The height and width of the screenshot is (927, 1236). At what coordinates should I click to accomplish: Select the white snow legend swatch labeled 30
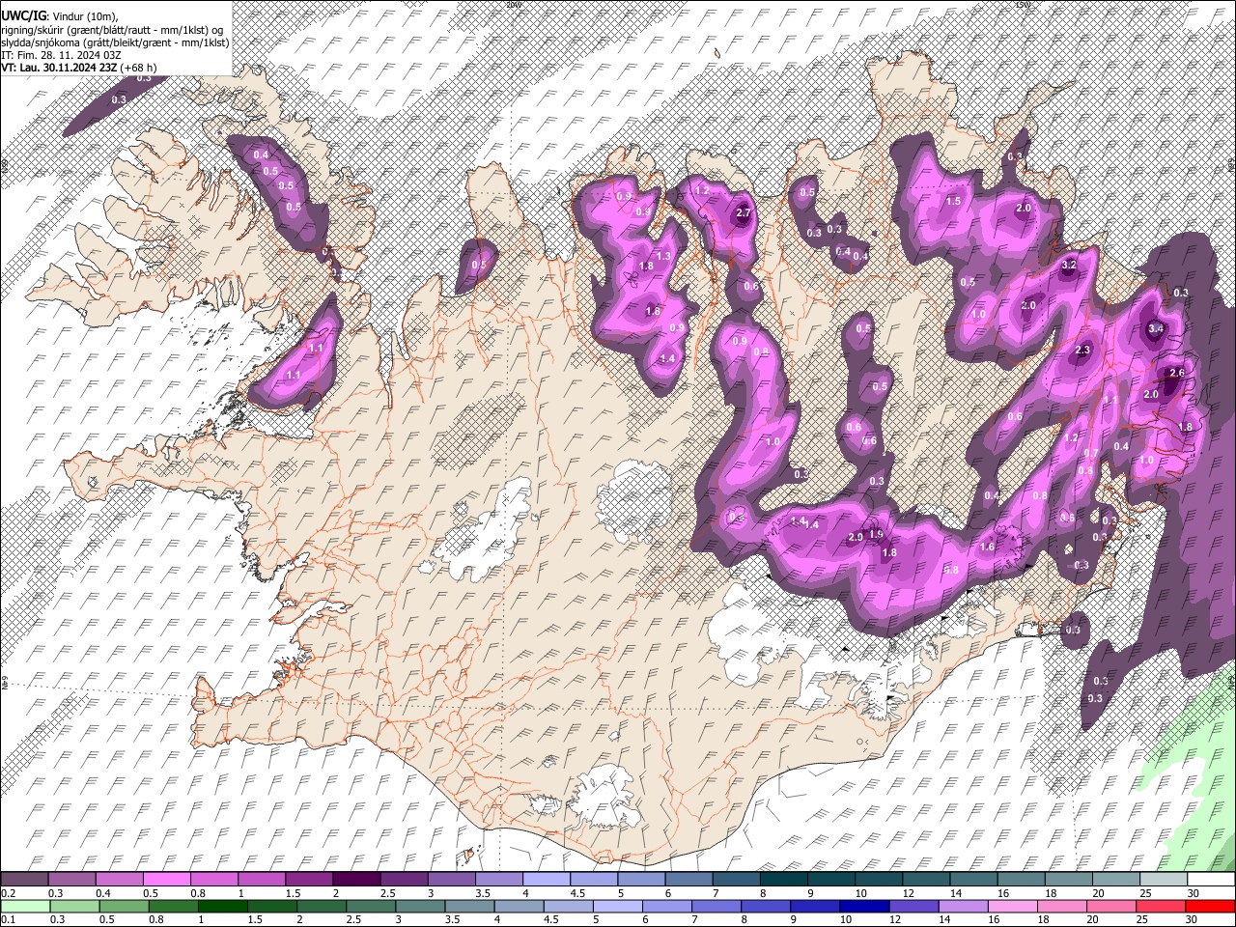(1212, 879)
